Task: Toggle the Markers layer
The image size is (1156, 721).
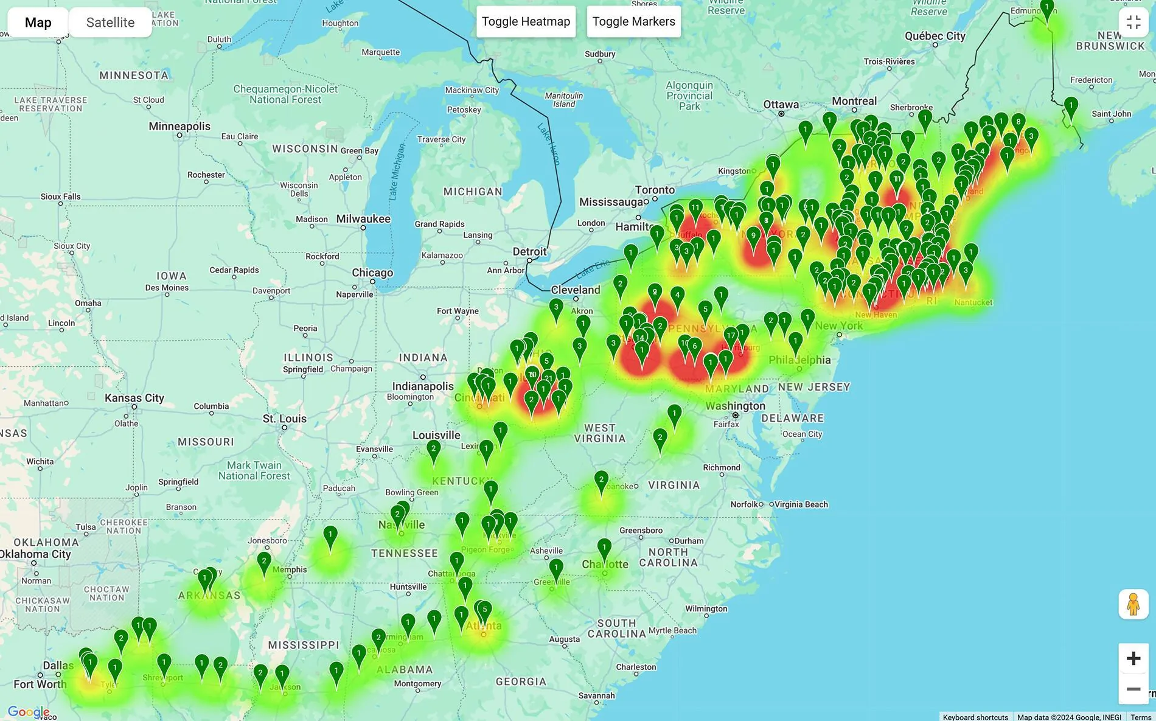Action: pyautogui.click(x=633, y=22)
